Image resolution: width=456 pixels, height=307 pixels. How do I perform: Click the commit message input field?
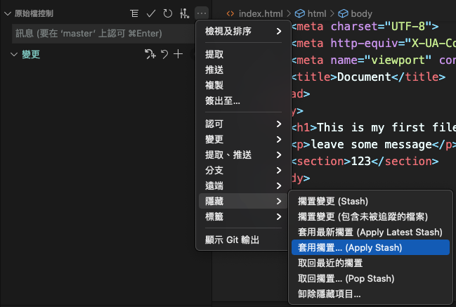coord(103,34)
